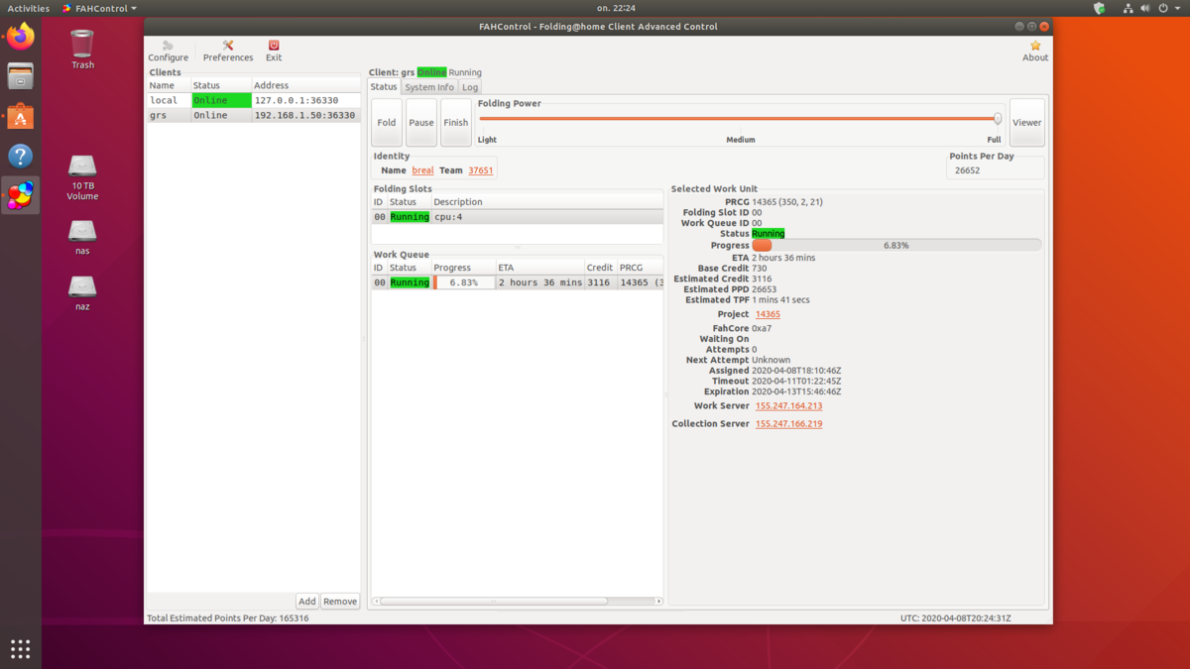Select the running work queue row
This screenshot has height=669, width=1190.
coord(517,282)
